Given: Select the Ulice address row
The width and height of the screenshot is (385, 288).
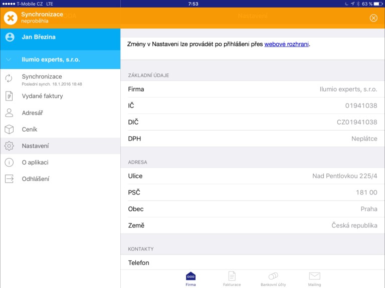Looking at the screenshot, I should point(253,176).
